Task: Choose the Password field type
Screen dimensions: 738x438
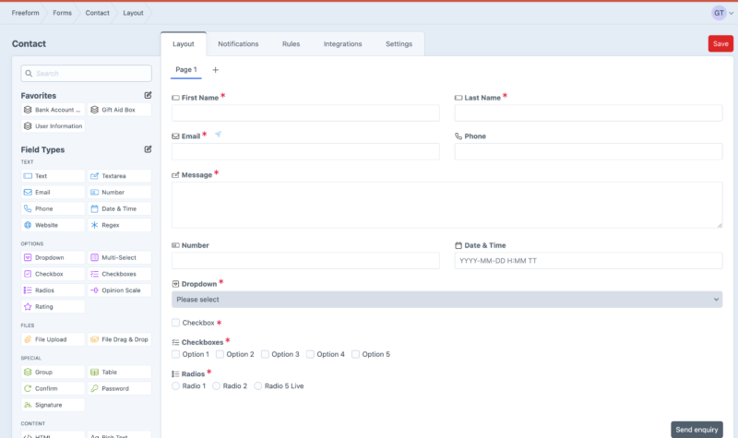Action: point(120,388)
